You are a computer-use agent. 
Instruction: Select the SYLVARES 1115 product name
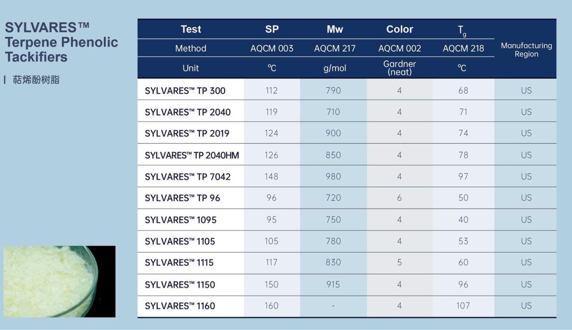179,263
